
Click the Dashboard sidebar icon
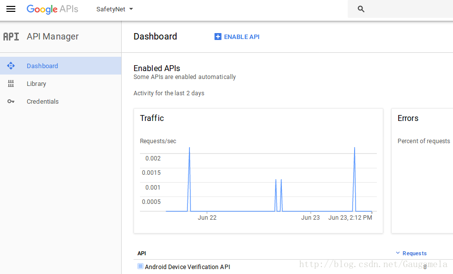pyautogui.click(x=11, y=66)
